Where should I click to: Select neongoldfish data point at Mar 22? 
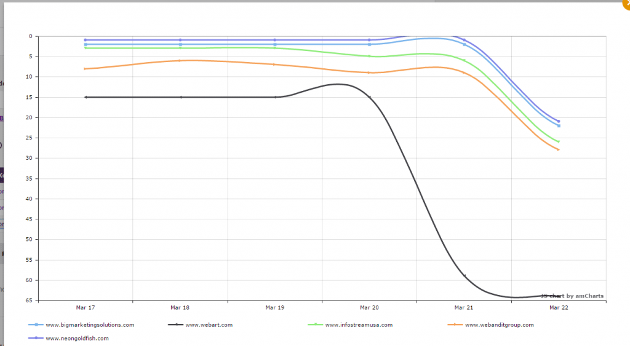(x=559, y=121)
